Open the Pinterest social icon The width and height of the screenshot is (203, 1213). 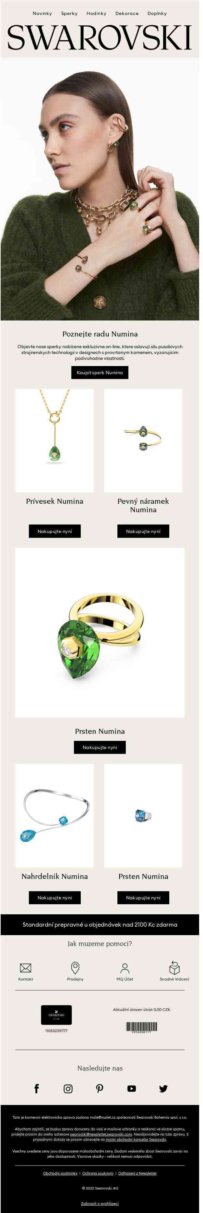tap(99, 1088)
